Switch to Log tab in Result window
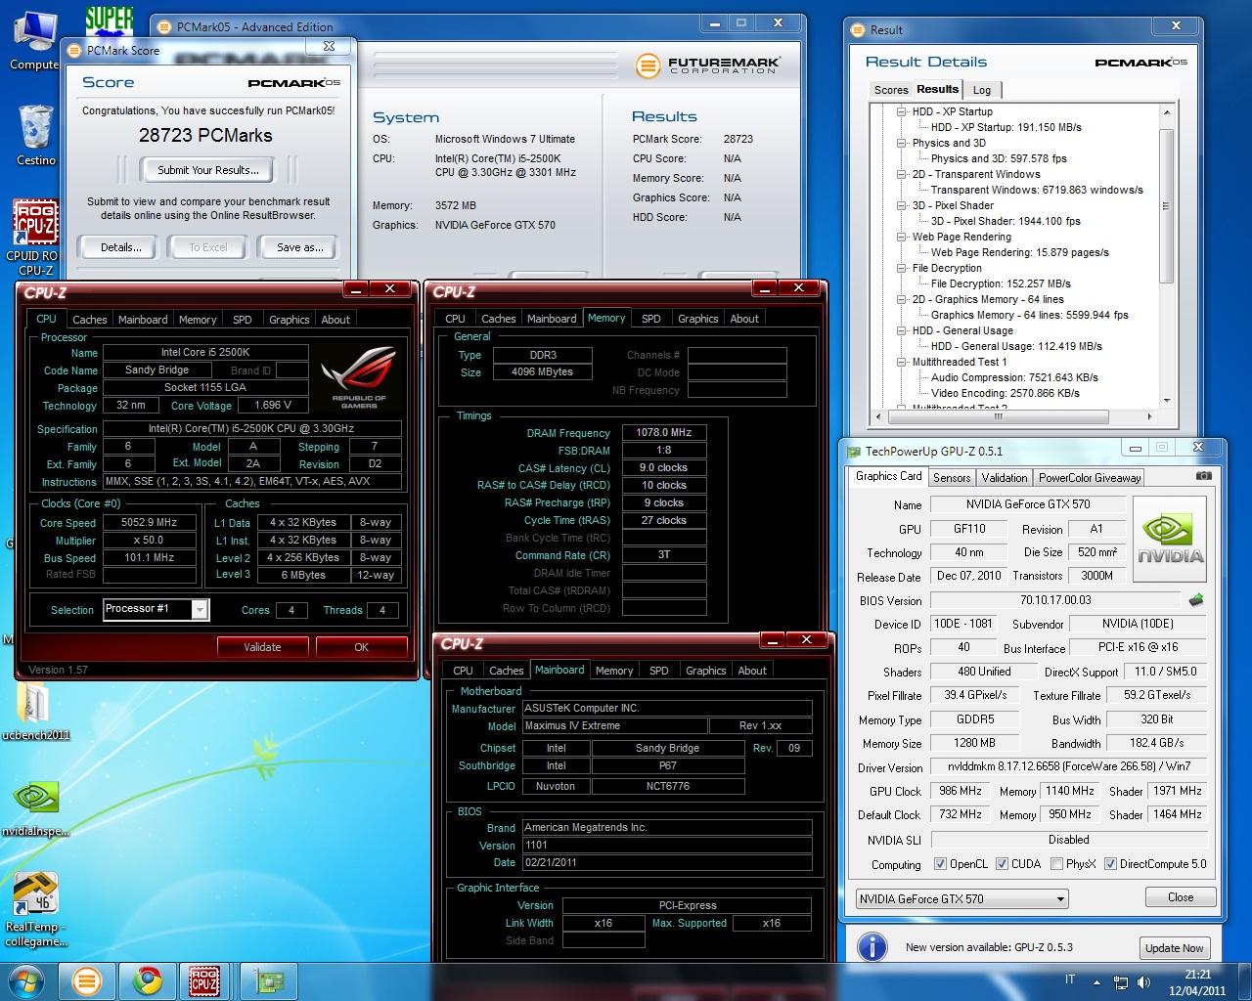 pyautogui.click(x=982, y=90)
